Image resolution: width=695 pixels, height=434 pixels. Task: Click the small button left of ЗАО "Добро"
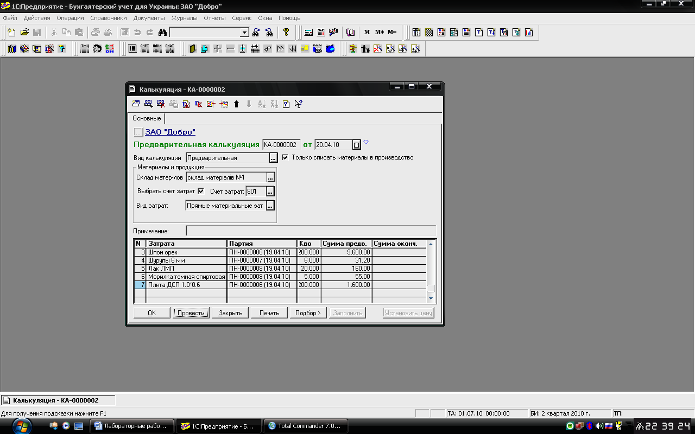[x=138, y=132]
